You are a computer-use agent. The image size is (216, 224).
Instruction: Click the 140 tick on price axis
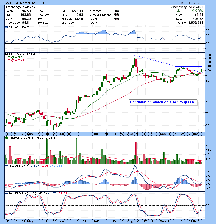tap(208, 55)
